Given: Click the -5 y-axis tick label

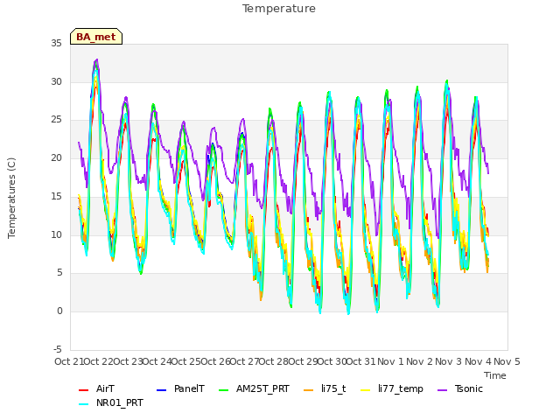Looking at the screenshot, I should [x=57, y=349].
